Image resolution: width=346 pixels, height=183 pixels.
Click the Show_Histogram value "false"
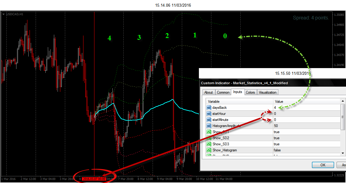point(277,150)
